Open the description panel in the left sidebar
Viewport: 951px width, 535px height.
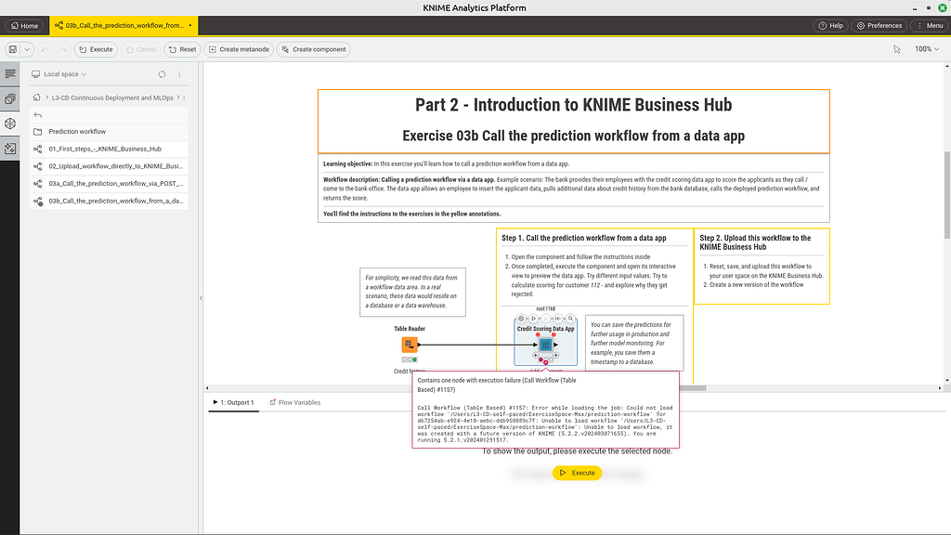pos(9,73)
